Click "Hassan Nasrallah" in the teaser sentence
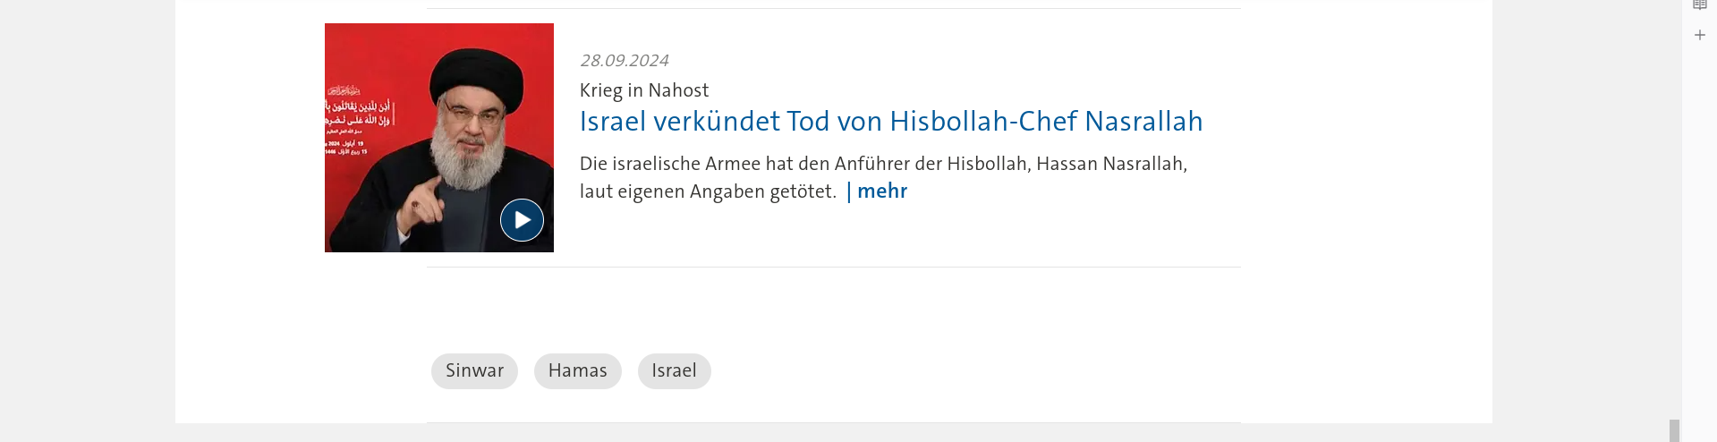Screen dimensions: 1717x442 [1110, 164]
